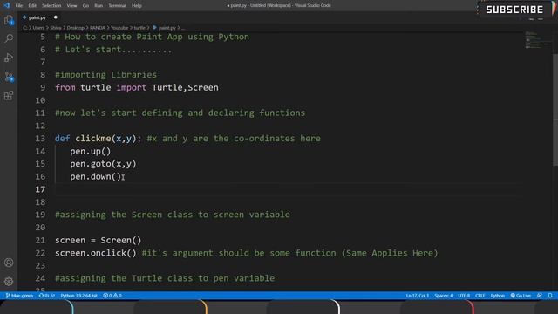Image resolution: width=558 pixels, height=314 pixels.
Task: Click 'pen.up()' on line 14
Action: click(91, 151)
